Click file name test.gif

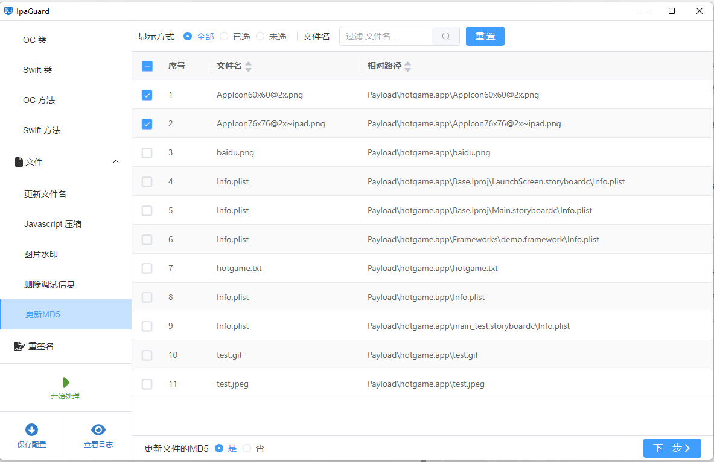229,355
